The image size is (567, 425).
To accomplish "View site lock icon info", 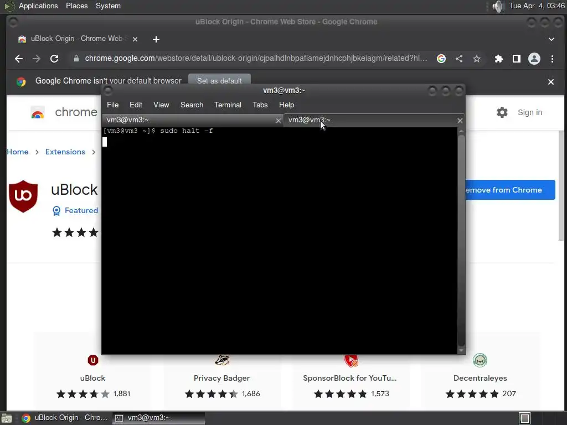I will click(76, 59).
